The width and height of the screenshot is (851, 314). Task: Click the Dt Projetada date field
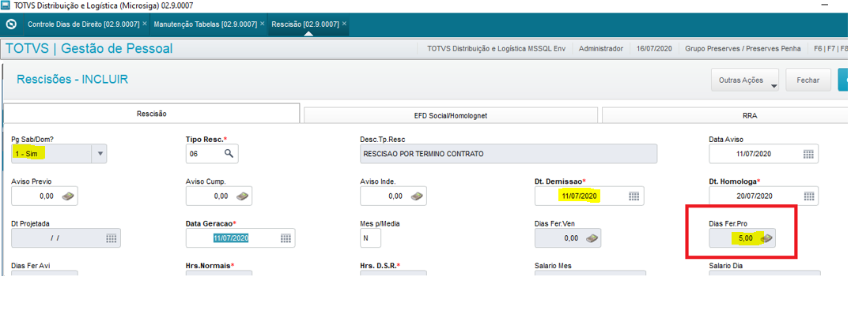tap(66, 238)
